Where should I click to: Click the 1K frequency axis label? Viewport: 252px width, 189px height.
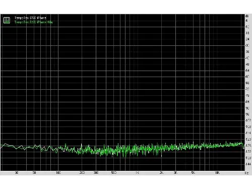point(137,173)
